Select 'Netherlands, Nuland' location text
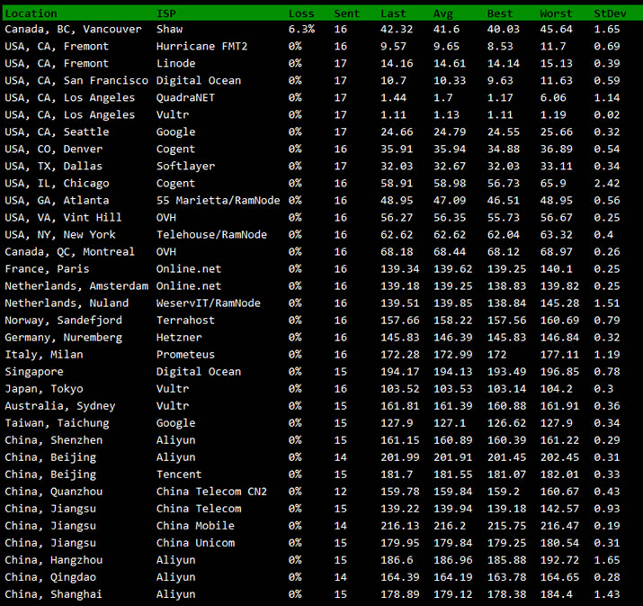This screenshot has height=606, width=643. click(x=67, y=303)
